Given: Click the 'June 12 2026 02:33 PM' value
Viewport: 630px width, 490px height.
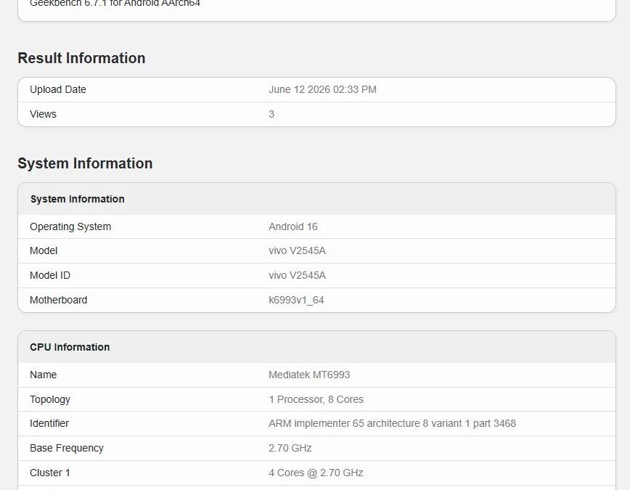Looking at the screenshot, I should tap(323, 89).
